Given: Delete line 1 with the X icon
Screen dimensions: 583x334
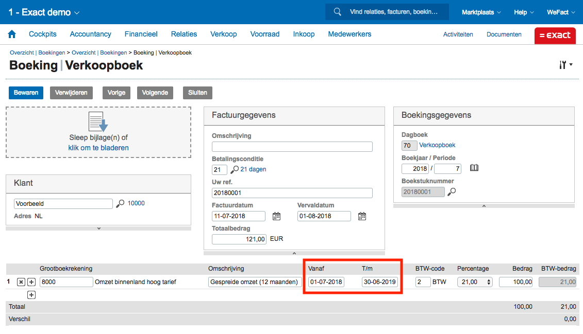Looking at the screenshot, I should (21, 282).
